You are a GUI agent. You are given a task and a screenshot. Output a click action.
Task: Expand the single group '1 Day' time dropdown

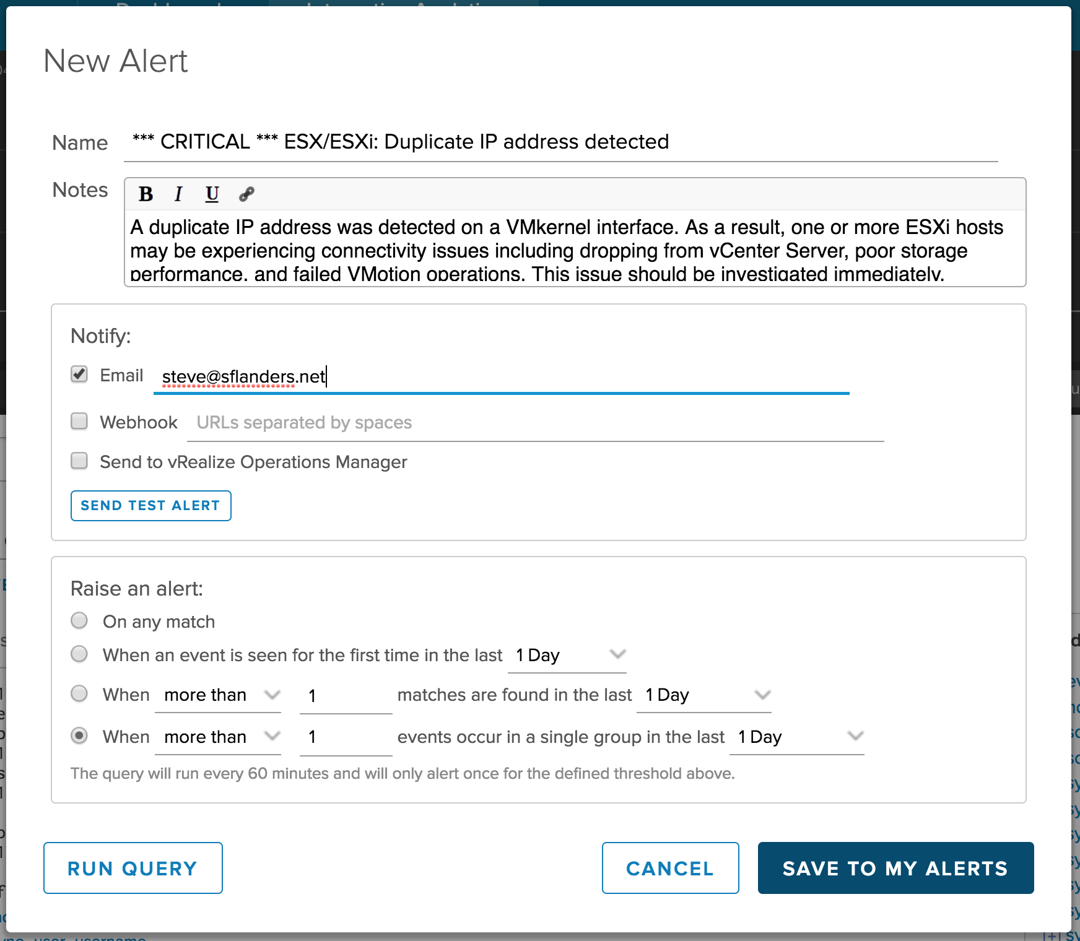[796, 737]
